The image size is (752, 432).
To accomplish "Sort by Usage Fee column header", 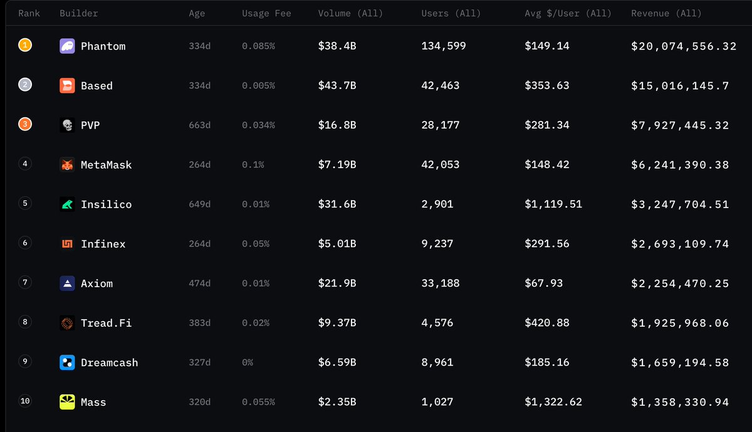I will pyautogui.click(x=266, y=13).
